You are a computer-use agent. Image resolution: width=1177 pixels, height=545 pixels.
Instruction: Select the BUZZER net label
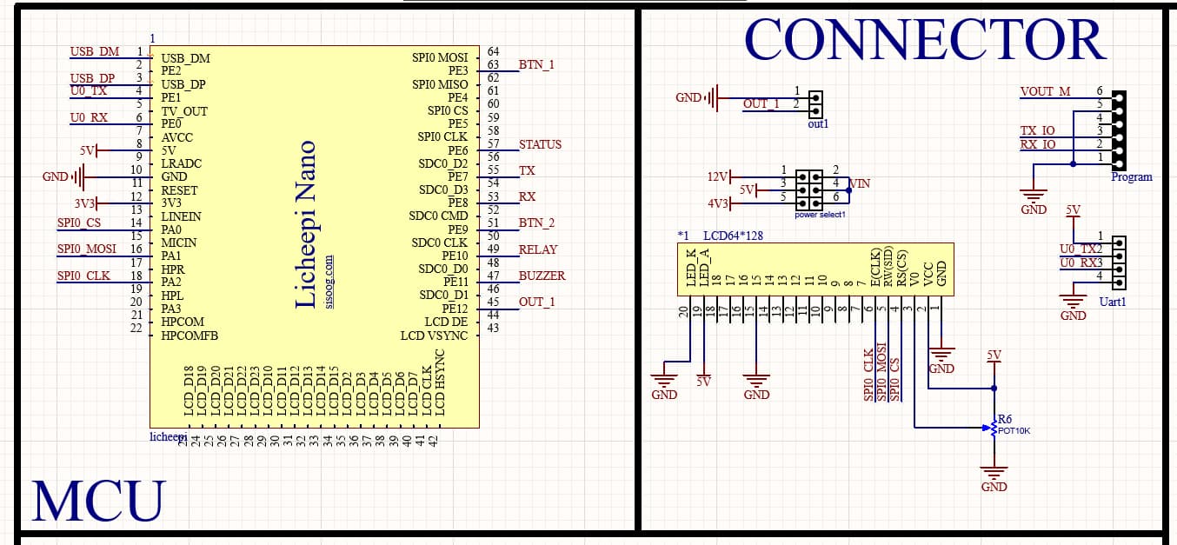coord(542,276)
